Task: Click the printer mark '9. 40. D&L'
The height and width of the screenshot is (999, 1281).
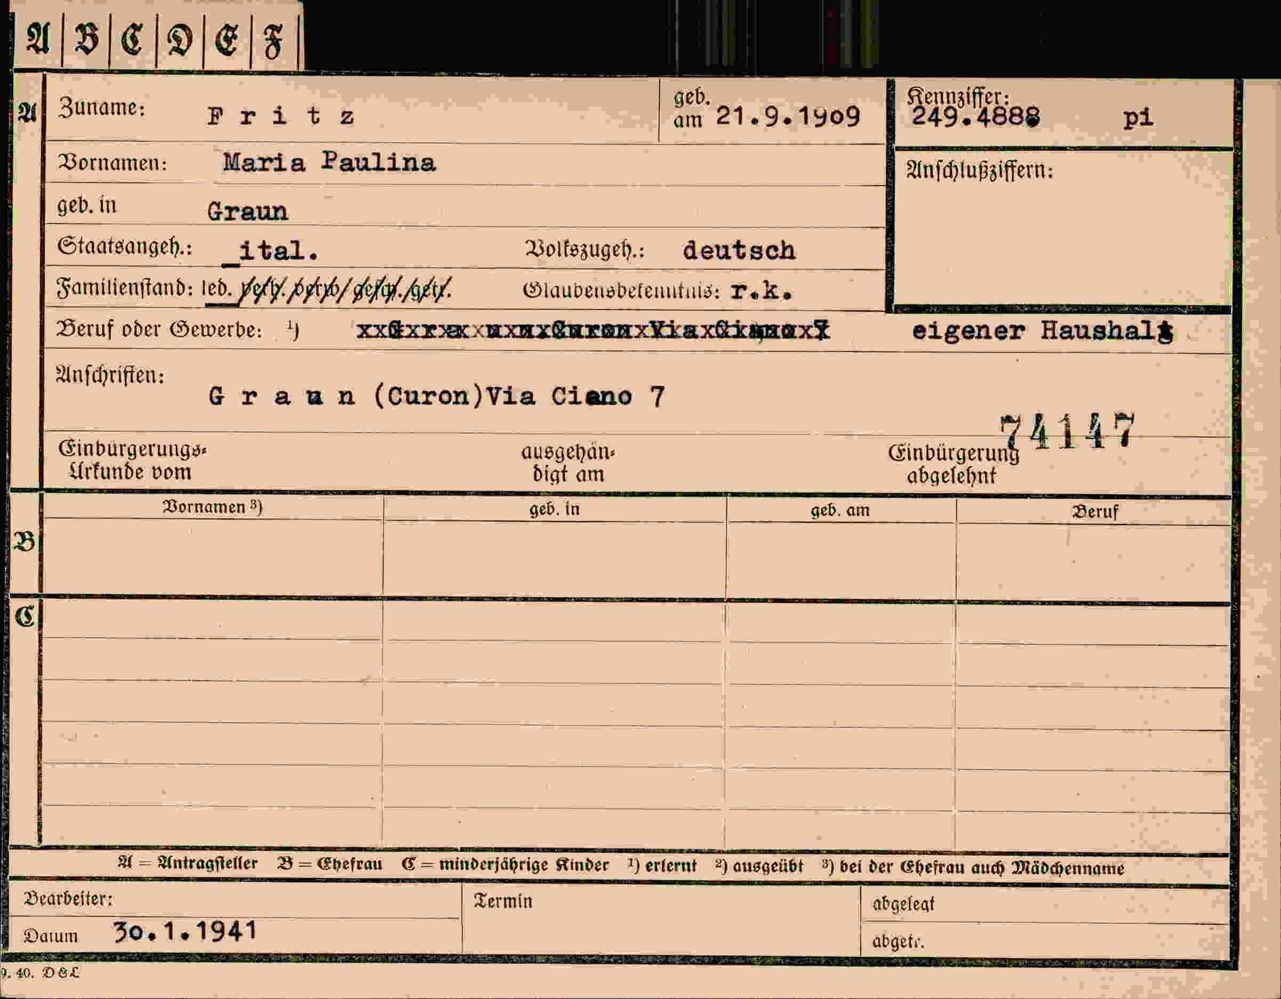Action: [40, 973]
